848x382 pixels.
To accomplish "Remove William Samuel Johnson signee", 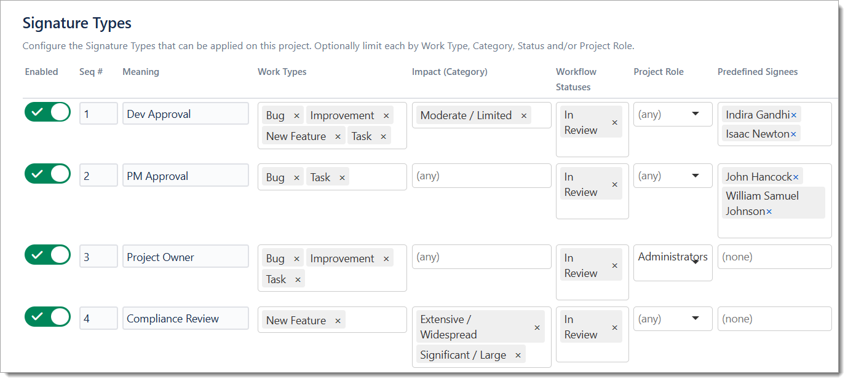I will click(x=769, y=212).
